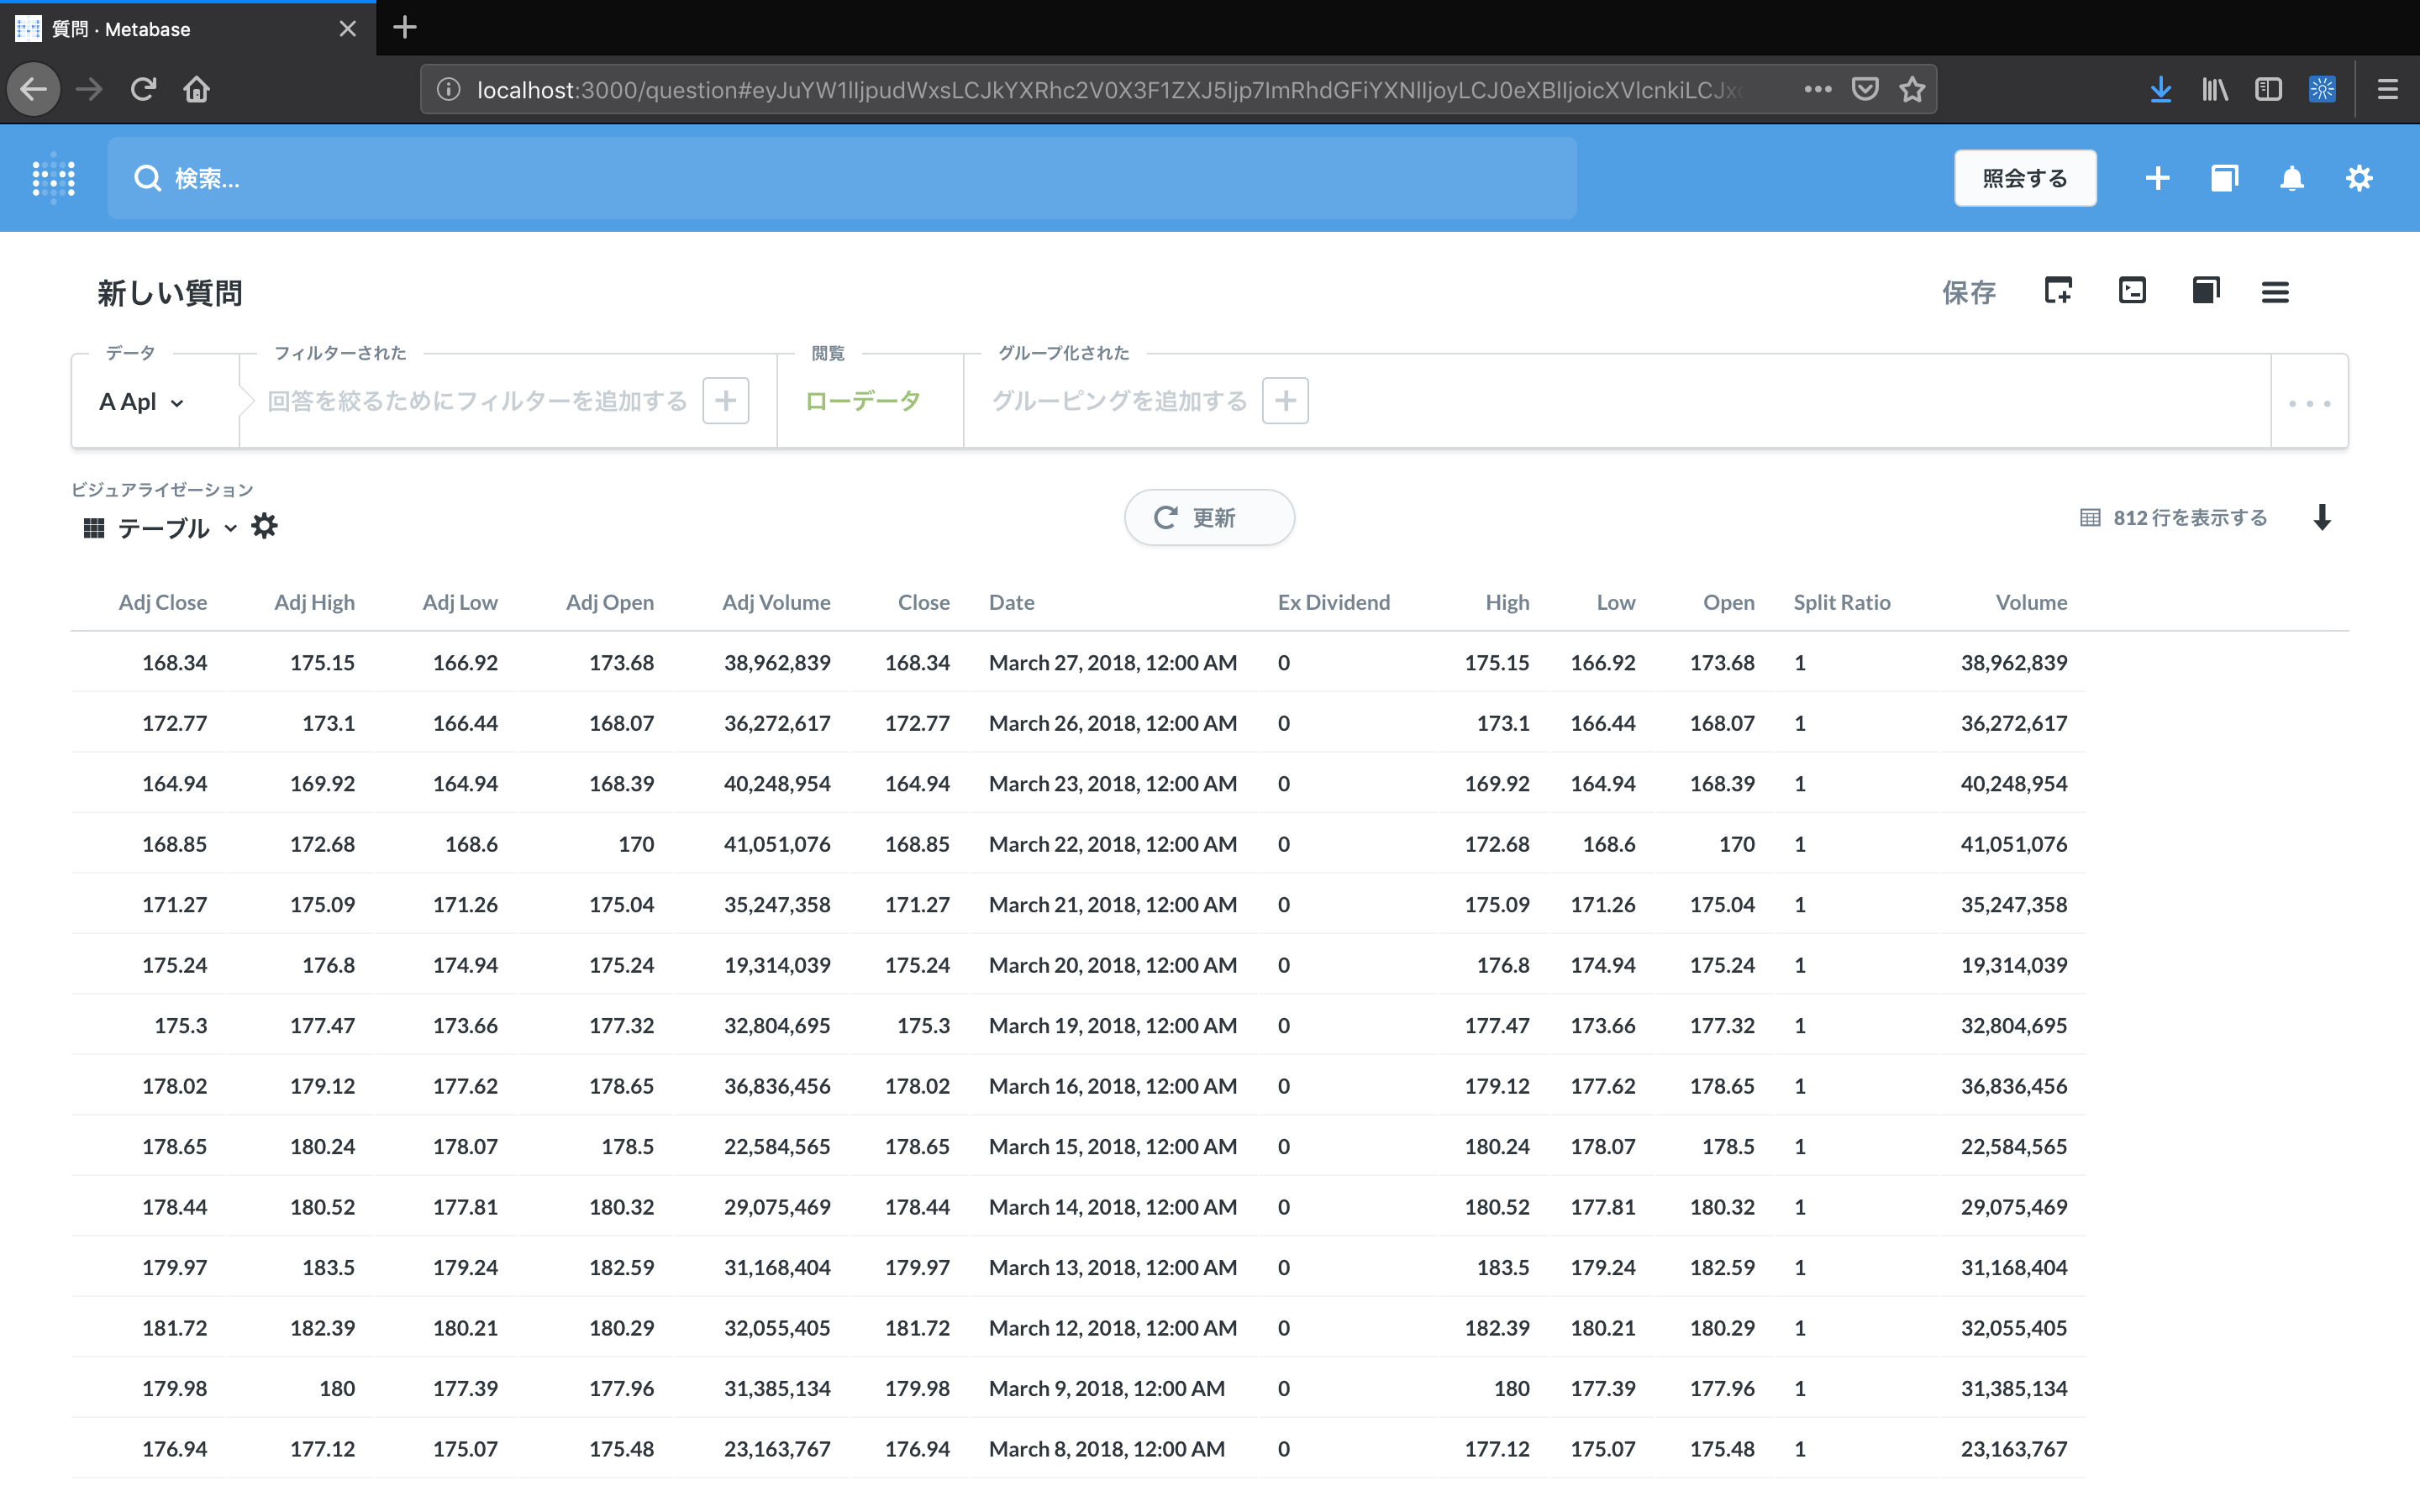Viewport: 2420px width, 1512px height.
Task: Download full results with the arrow icon
Action: [x=2322, y=518]
